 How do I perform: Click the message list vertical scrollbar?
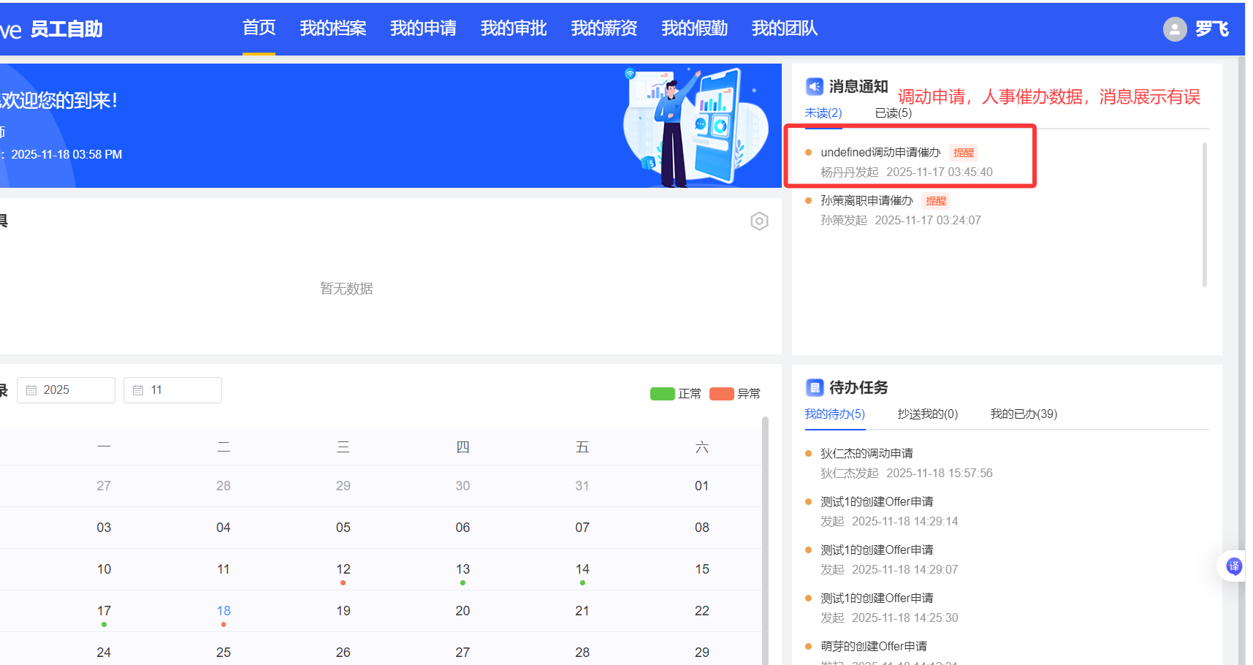pyautogui.click(x=1204, y=215)
